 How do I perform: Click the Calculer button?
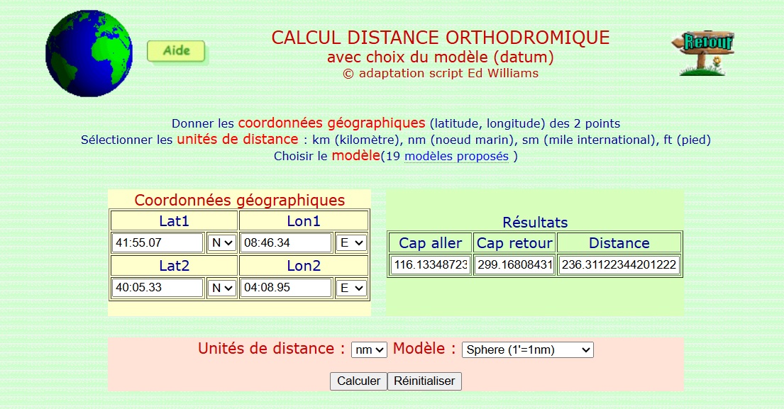pos(358,381)
